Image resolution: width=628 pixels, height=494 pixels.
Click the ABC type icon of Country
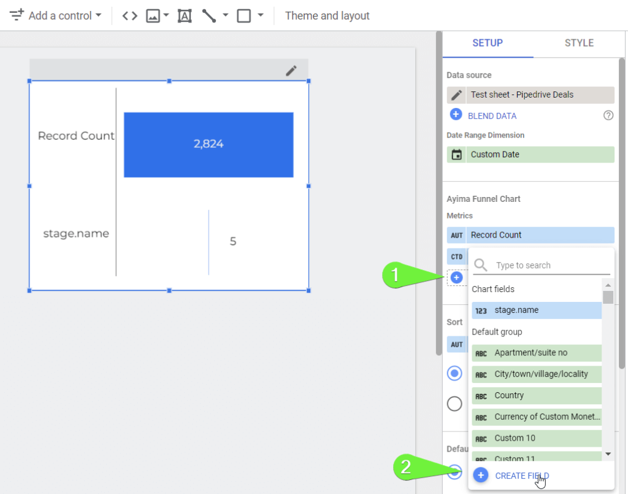click(x=481, y=396)
